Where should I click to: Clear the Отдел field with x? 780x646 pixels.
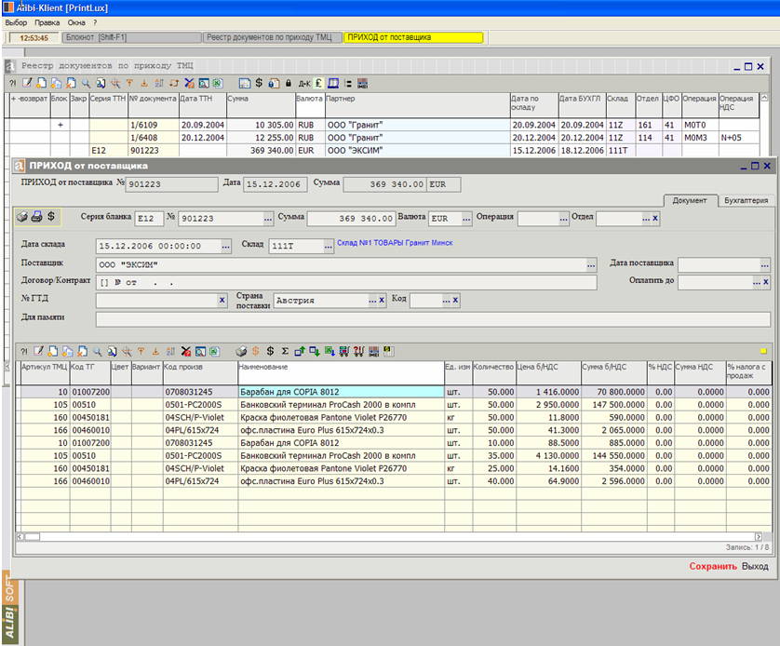[655, 219]
